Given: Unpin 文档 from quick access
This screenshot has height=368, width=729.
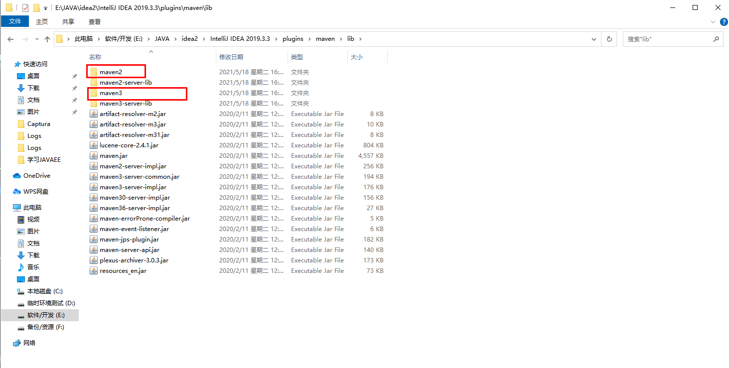Looking at the screenshot, I should click(74, 100).
